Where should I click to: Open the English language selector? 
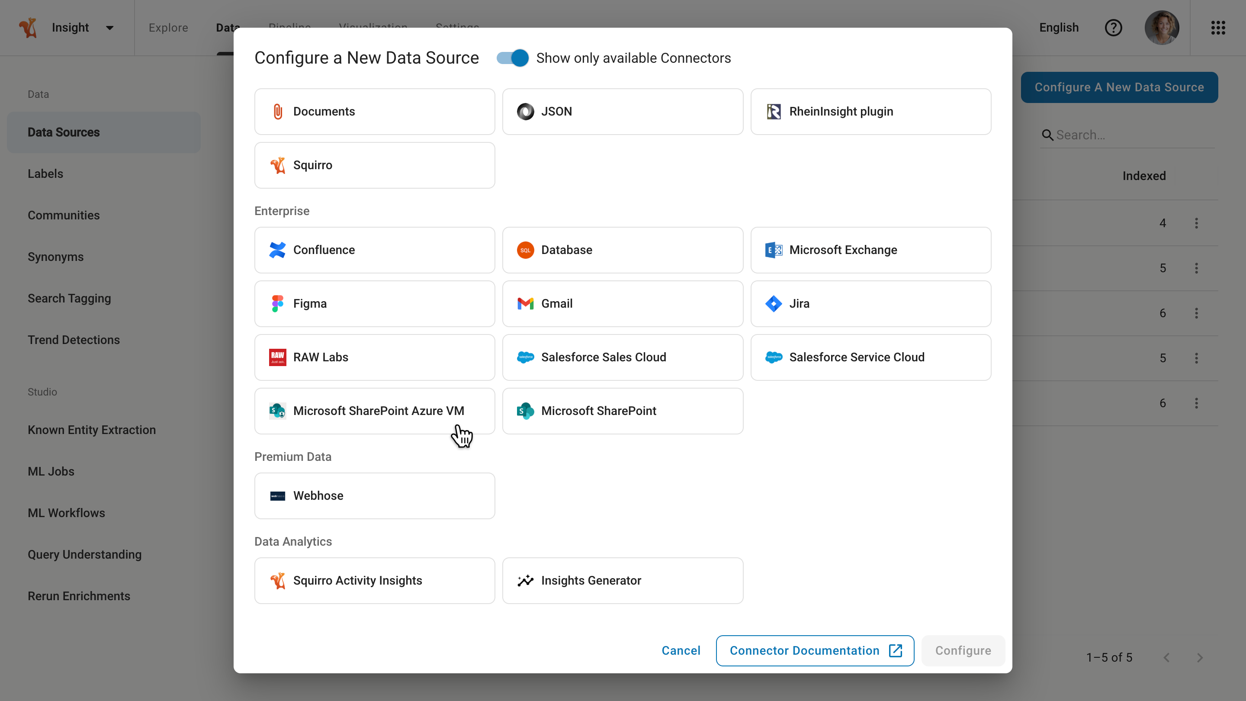1059,28
